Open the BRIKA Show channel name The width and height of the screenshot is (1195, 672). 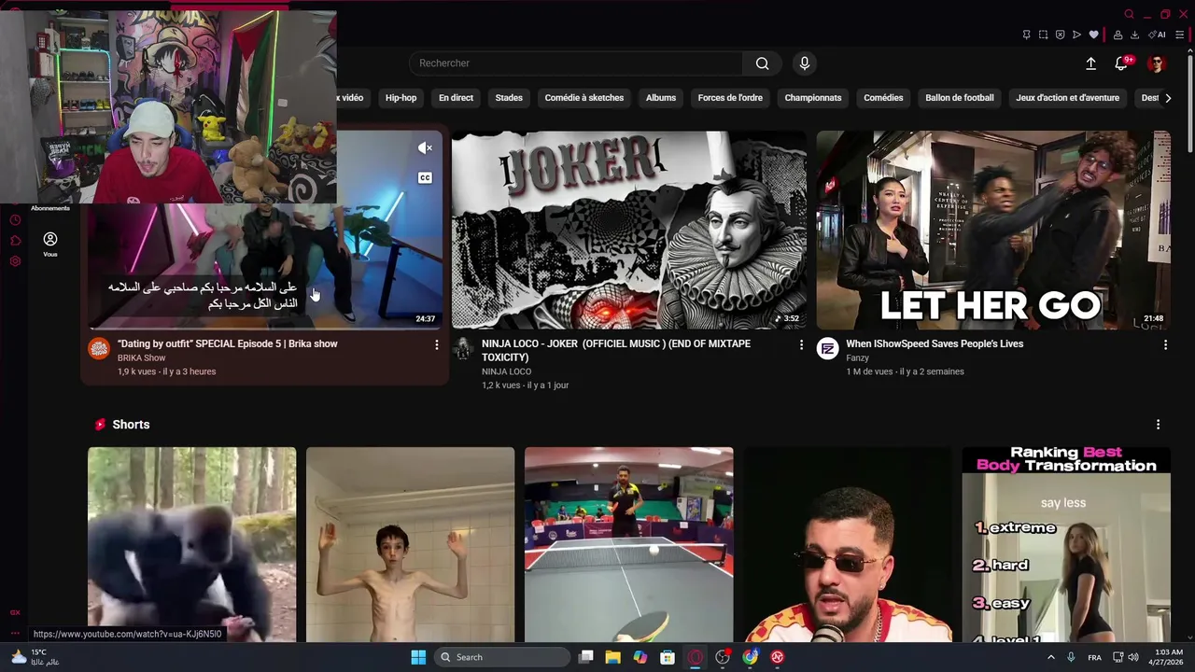141,358
